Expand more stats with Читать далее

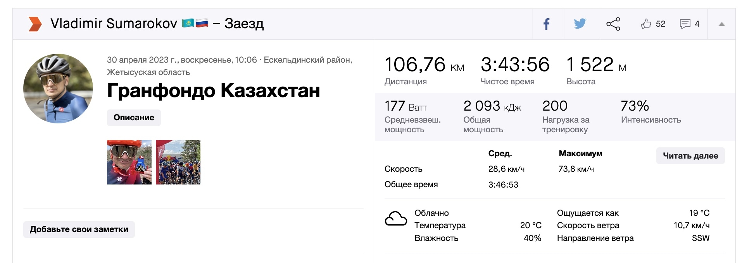click(x=690, y=156)
